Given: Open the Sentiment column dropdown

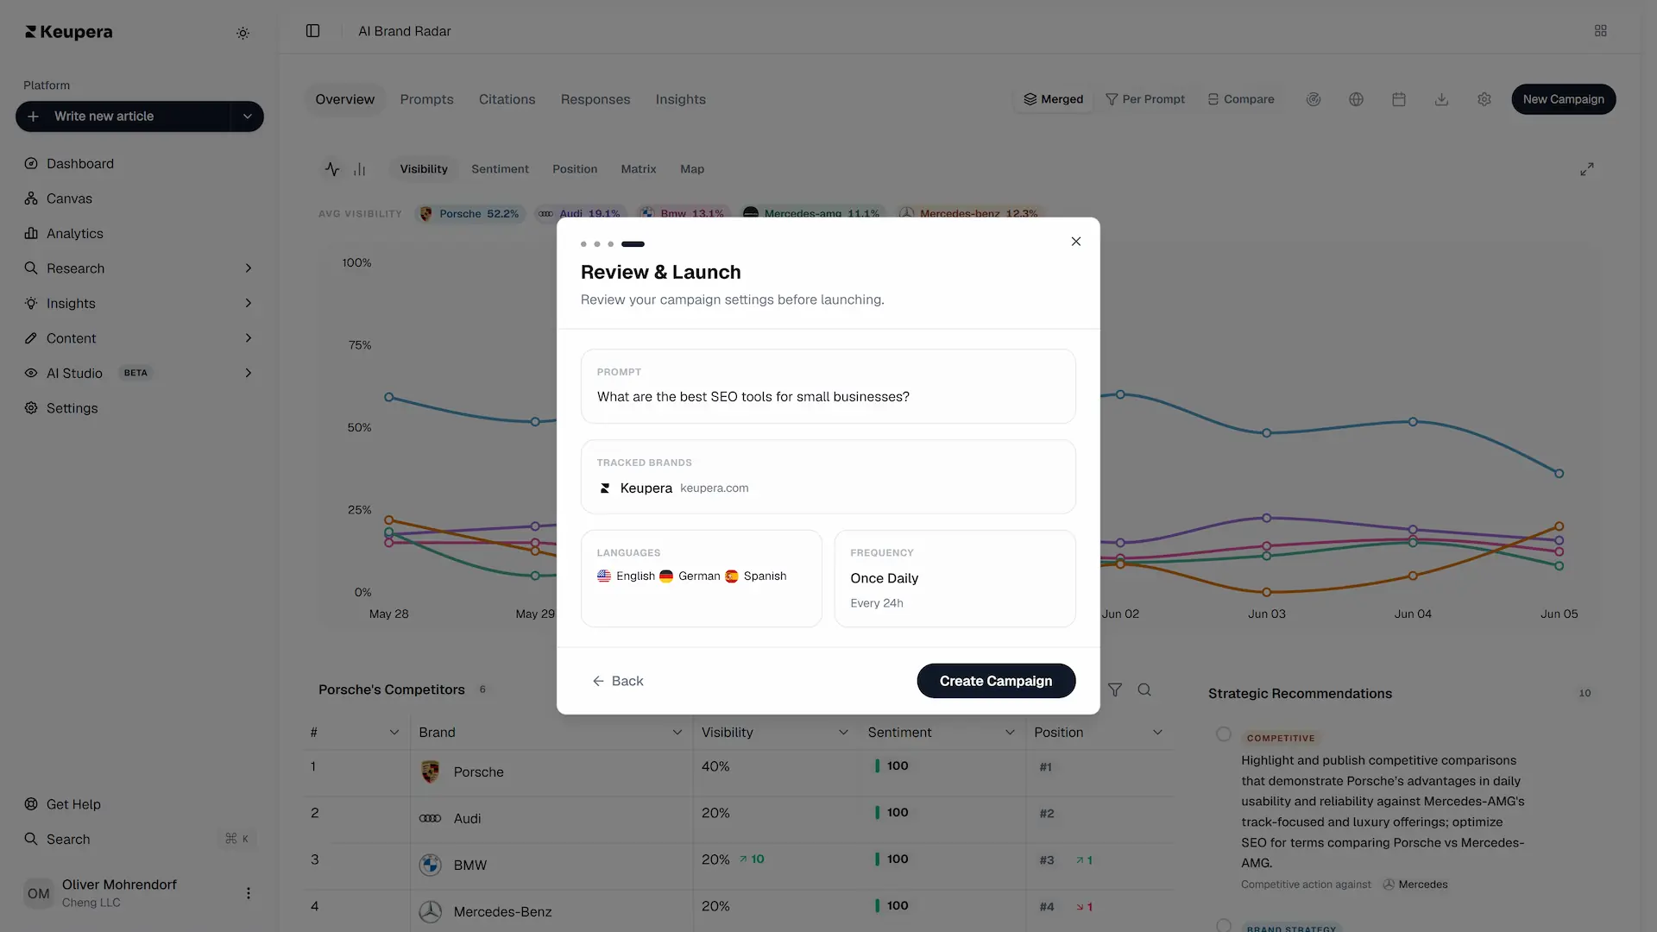Looking at the screenshot, I should 1010,733.
